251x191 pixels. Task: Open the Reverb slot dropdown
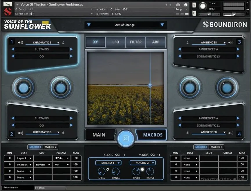[x=43, y=165]
